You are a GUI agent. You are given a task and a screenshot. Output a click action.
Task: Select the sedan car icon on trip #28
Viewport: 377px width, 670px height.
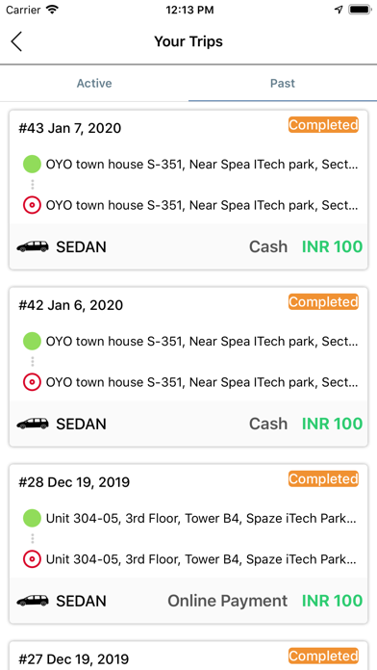tap(33, 601)
